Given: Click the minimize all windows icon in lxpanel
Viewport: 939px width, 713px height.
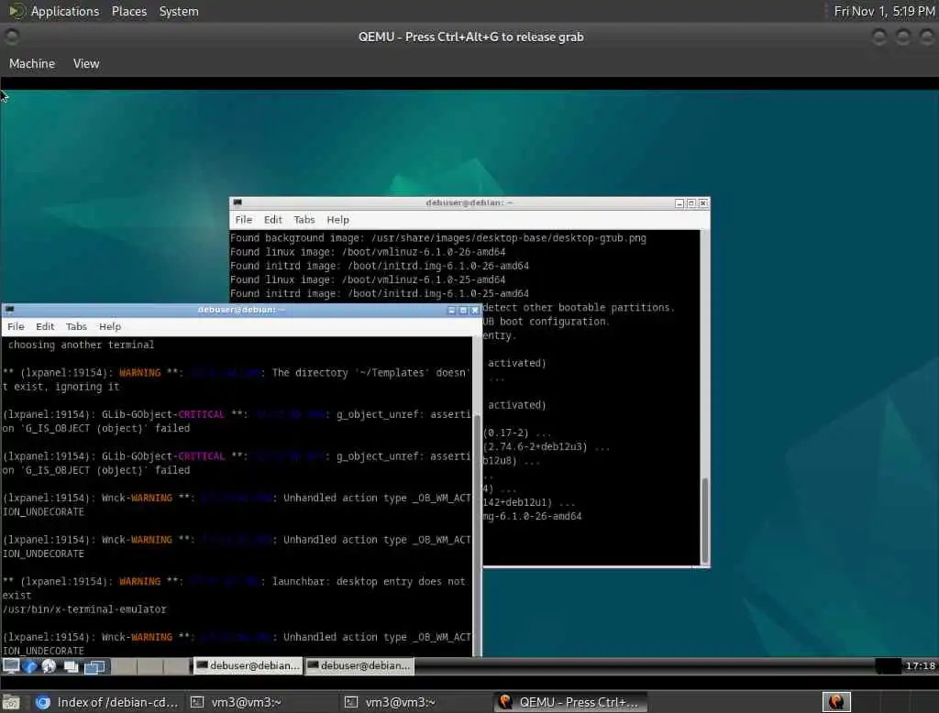Looking at the screenshot, I should [72, 666].
